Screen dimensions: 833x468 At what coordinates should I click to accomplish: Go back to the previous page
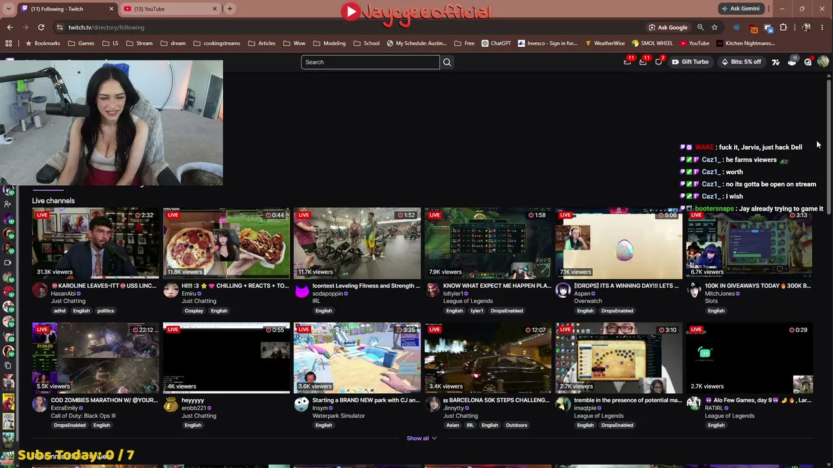coord(10,27)
